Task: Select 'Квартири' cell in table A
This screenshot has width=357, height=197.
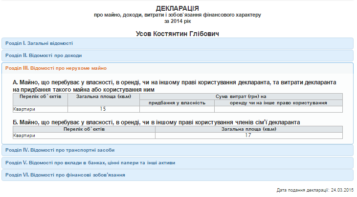Action: (40, 109)
